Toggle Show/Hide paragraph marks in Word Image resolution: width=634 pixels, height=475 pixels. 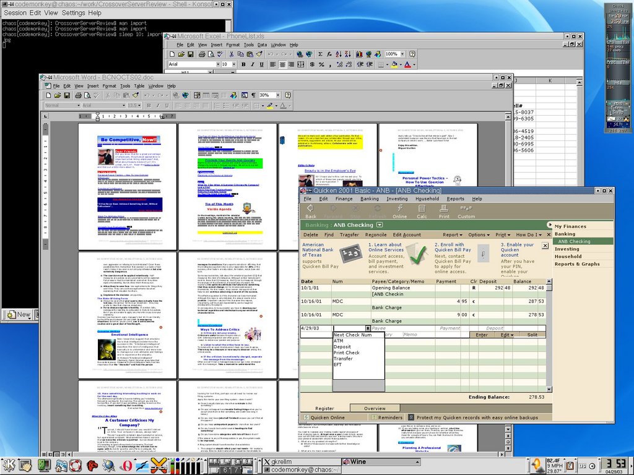[253, 96]
